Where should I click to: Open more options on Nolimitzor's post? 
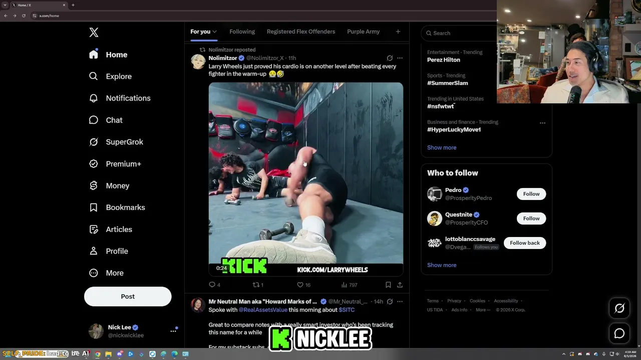click(x=400, y=58)
